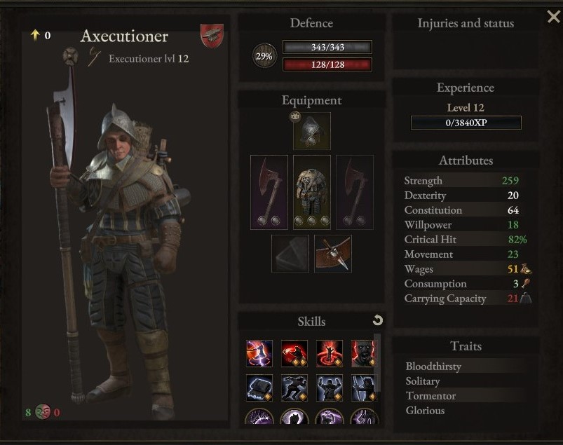This screenshot has width=563, height=445.
Task: Select the body armor equipment slot
Action: click(x=312, y=192)
